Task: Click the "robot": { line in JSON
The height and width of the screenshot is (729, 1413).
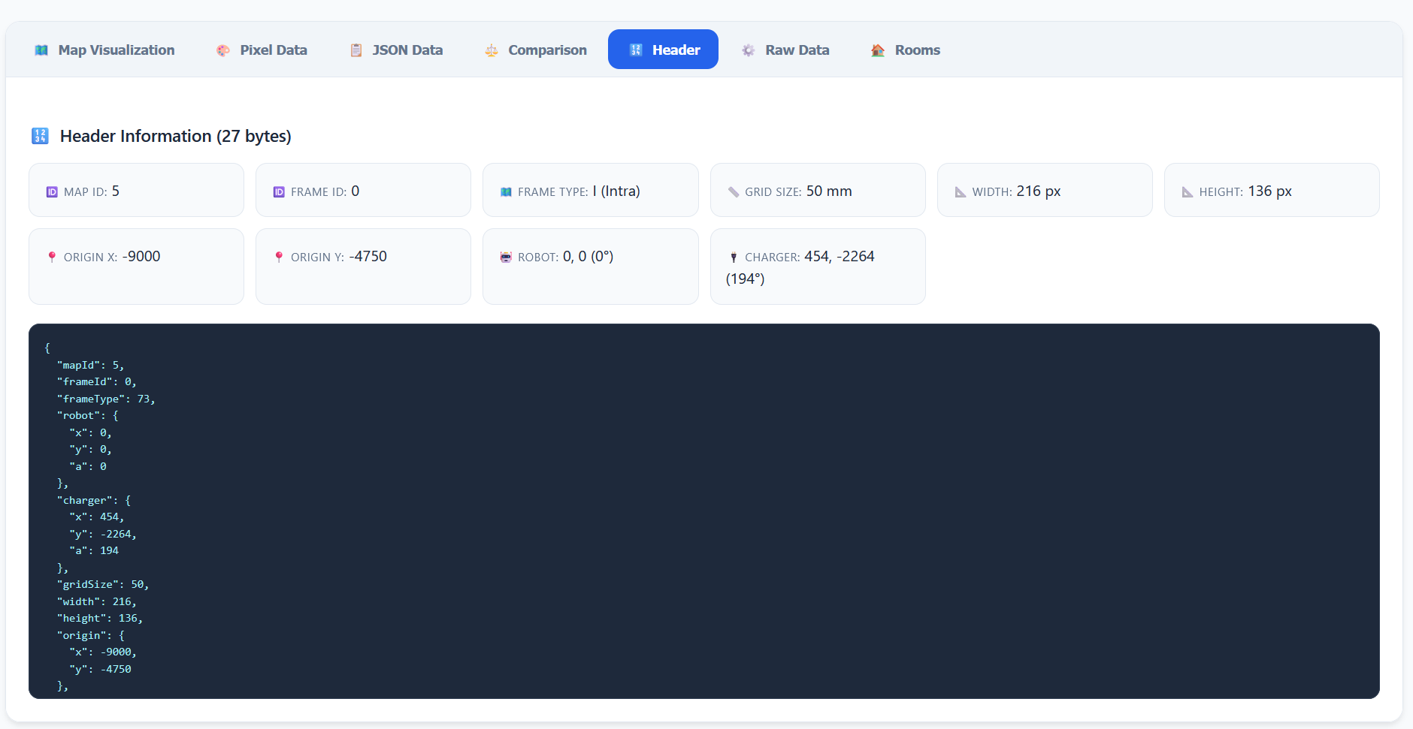Action: (87, 416)
